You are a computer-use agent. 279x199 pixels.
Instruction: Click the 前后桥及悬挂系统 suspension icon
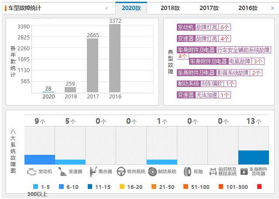(x=213, y=171)
